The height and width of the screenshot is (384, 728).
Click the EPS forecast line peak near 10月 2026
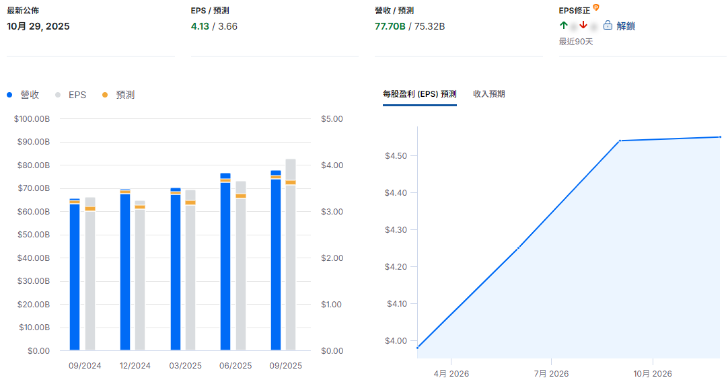(620, 141)
